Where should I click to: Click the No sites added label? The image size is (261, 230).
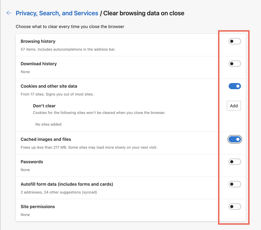tap(48, 124)
